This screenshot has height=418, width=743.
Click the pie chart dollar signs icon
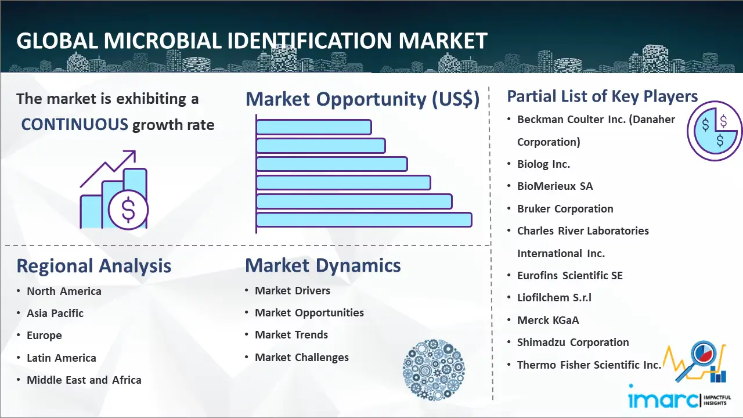(x=714, y=132)
